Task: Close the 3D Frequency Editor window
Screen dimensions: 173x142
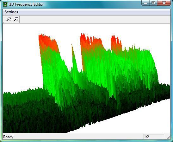Action: pyautogui.click(x=164, y=3)
